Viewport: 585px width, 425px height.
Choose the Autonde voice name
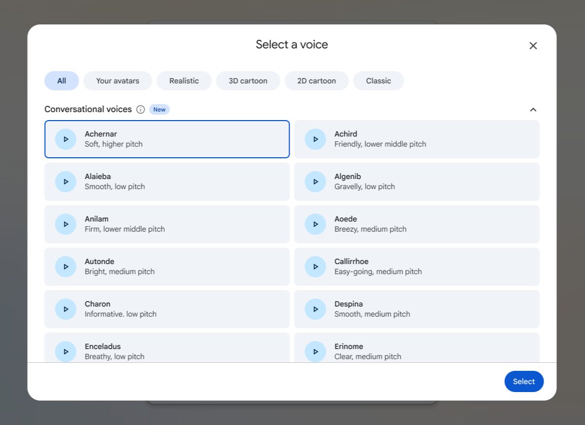[99, 261]
